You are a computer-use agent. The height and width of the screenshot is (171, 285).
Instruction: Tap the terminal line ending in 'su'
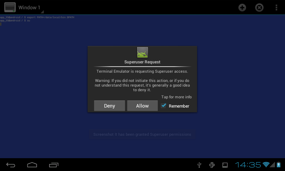(x=15, y=21)
